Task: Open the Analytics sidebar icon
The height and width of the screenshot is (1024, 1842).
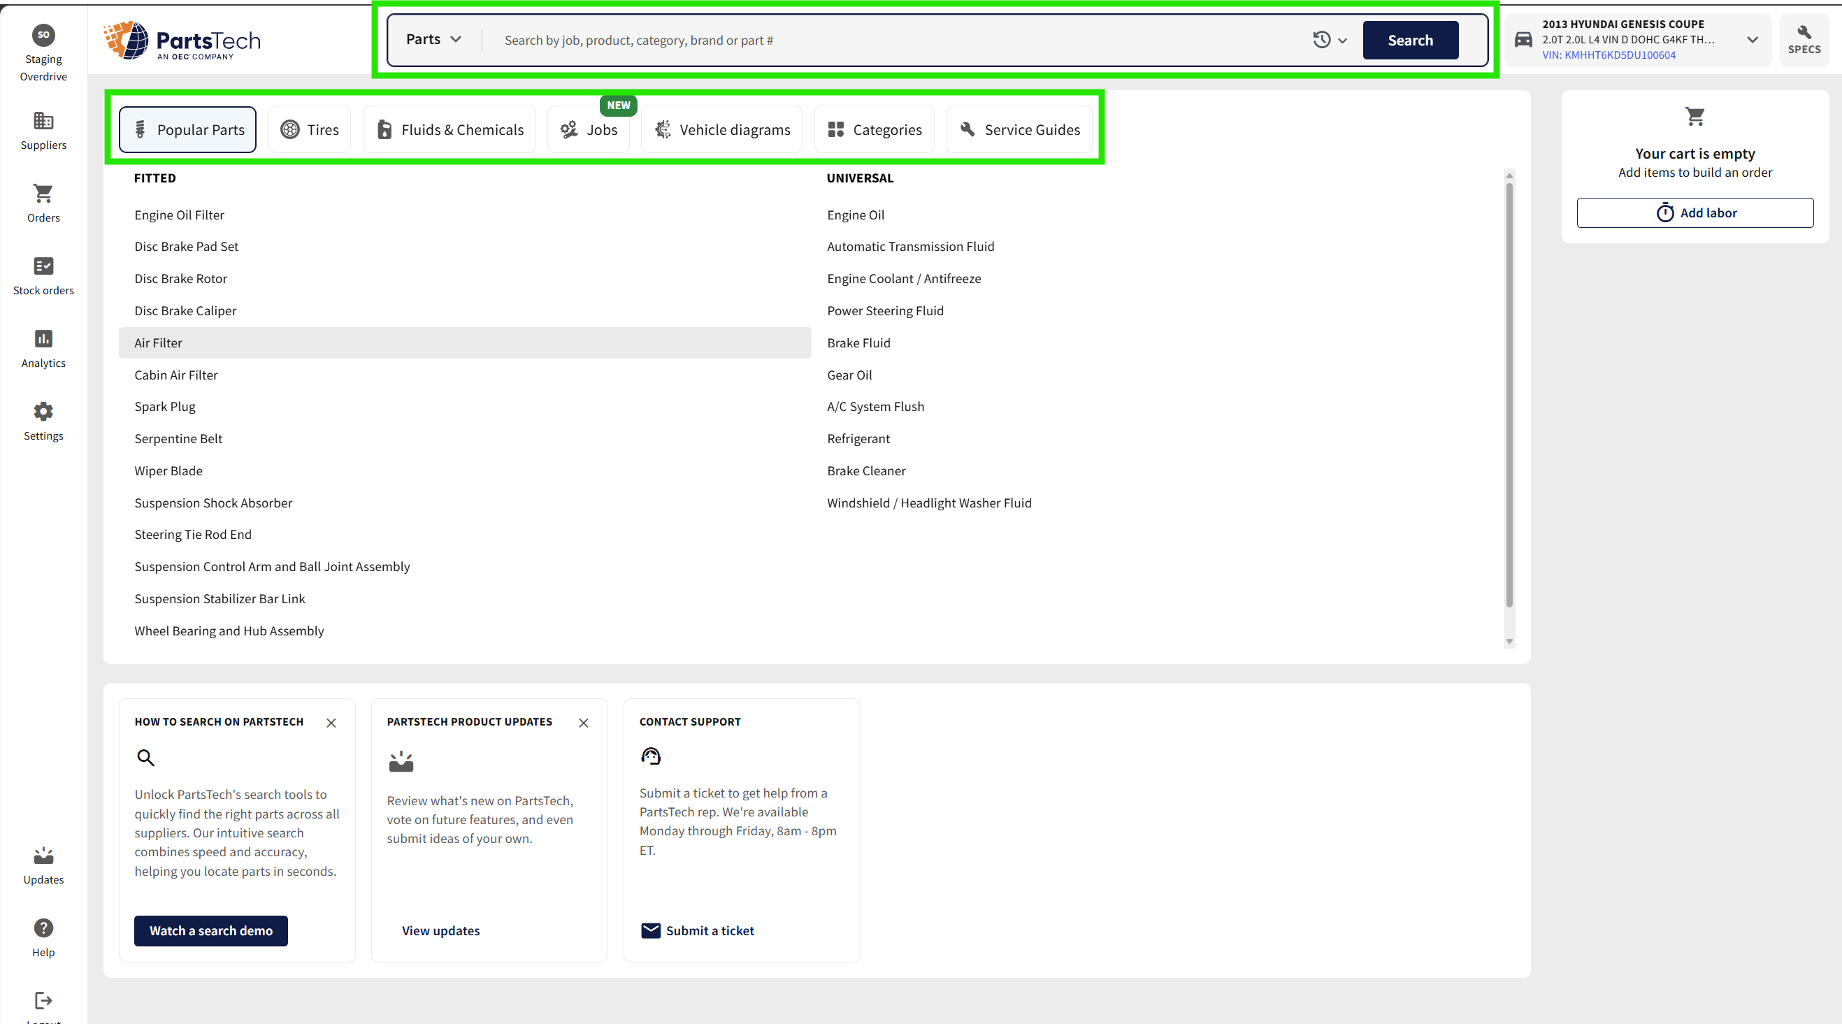Action: pos(43,338)
